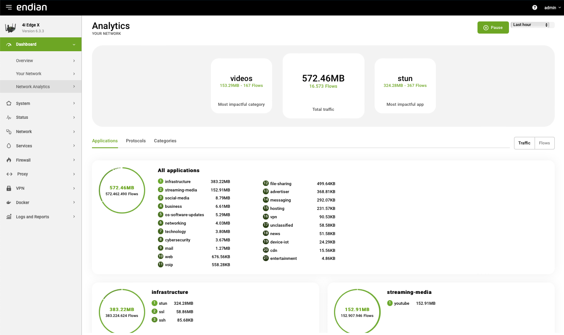This screenshot has width=564, height=335.
Task: Click number 1 badge beside stun
Action: click(x=154, y=303)
